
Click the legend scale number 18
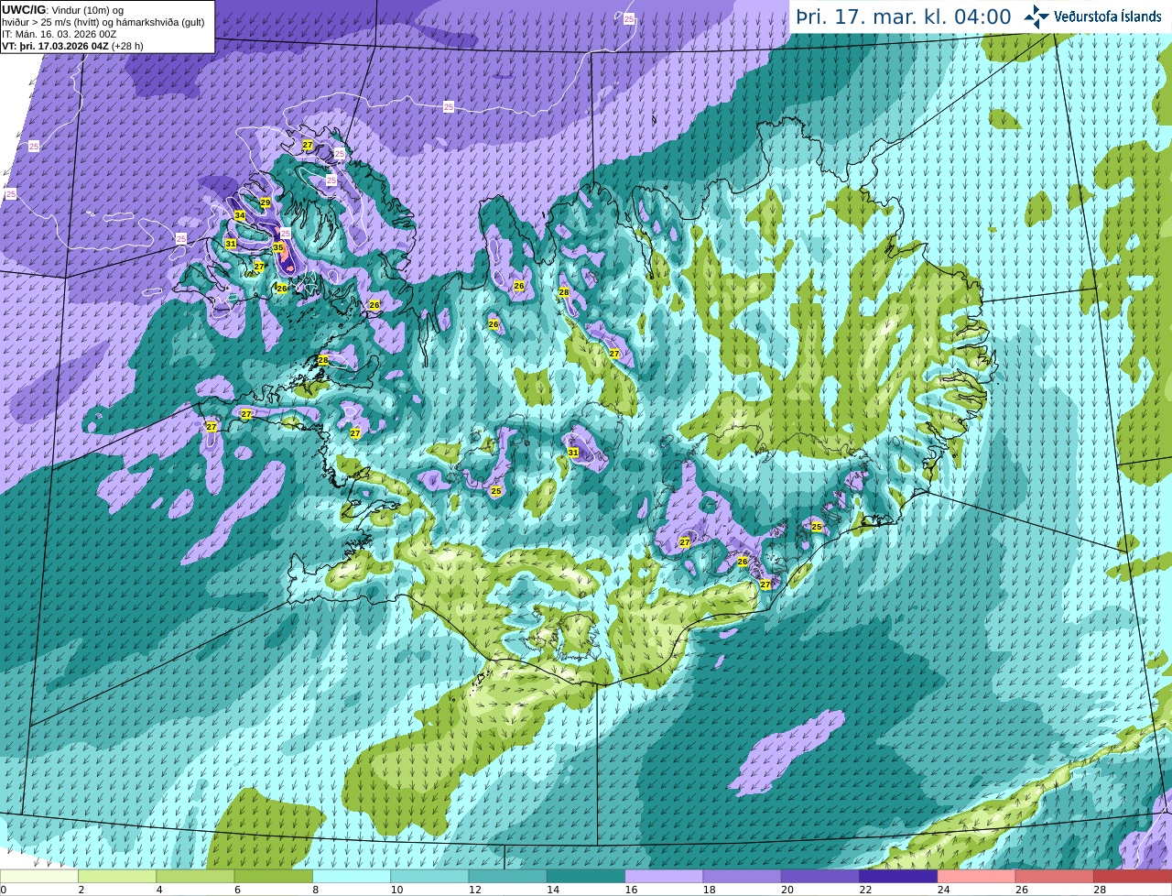tap(710, 890)
